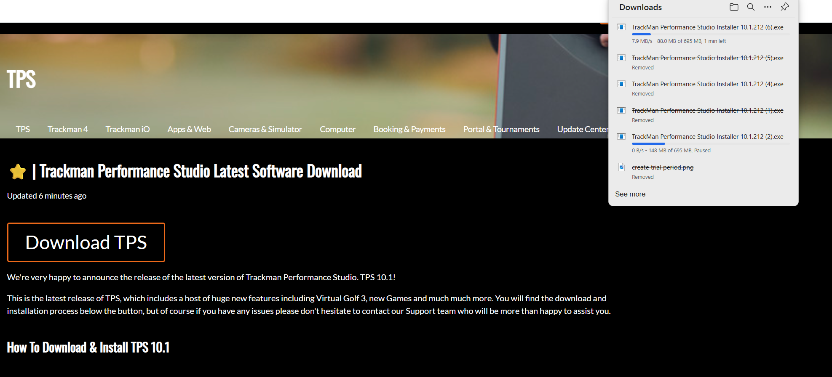The height and width of the screenshot is (377, 832).
Task: Click progress bar of Installer (6).exe download
Action: (x=711, y=34)
